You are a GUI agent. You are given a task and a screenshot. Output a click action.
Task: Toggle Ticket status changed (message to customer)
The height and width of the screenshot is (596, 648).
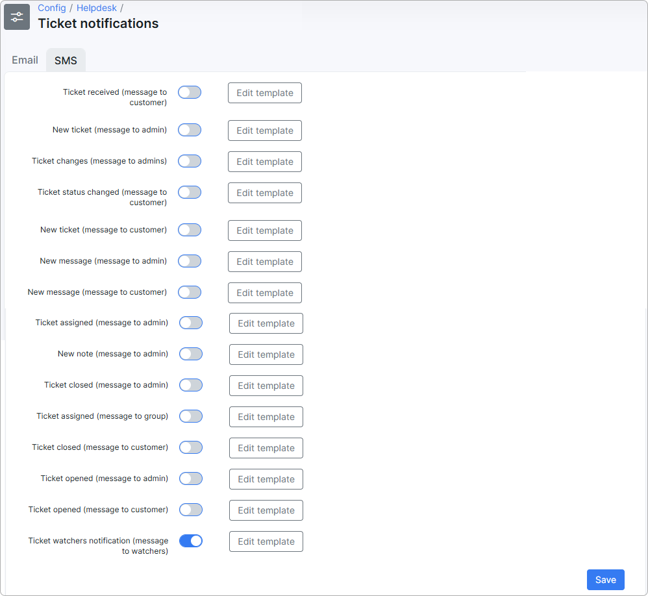click(x=190, y=192)
